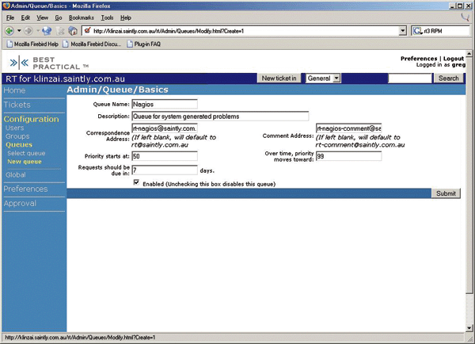Click the Logout link
The height and width of the screenshot is (344, 475).
tap(454, 59)
